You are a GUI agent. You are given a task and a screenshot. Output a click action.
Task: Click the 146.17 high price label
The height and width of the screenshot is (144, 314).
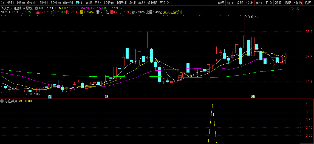point(253,17)
